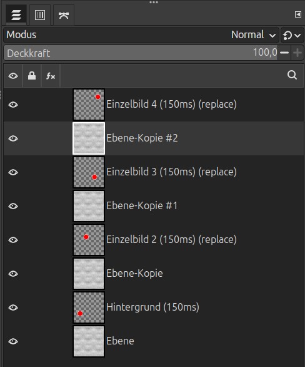Viewport: 305px width, 367px height.
Task: Increase Deckkraft with the plus button
Action: (297, 53)
